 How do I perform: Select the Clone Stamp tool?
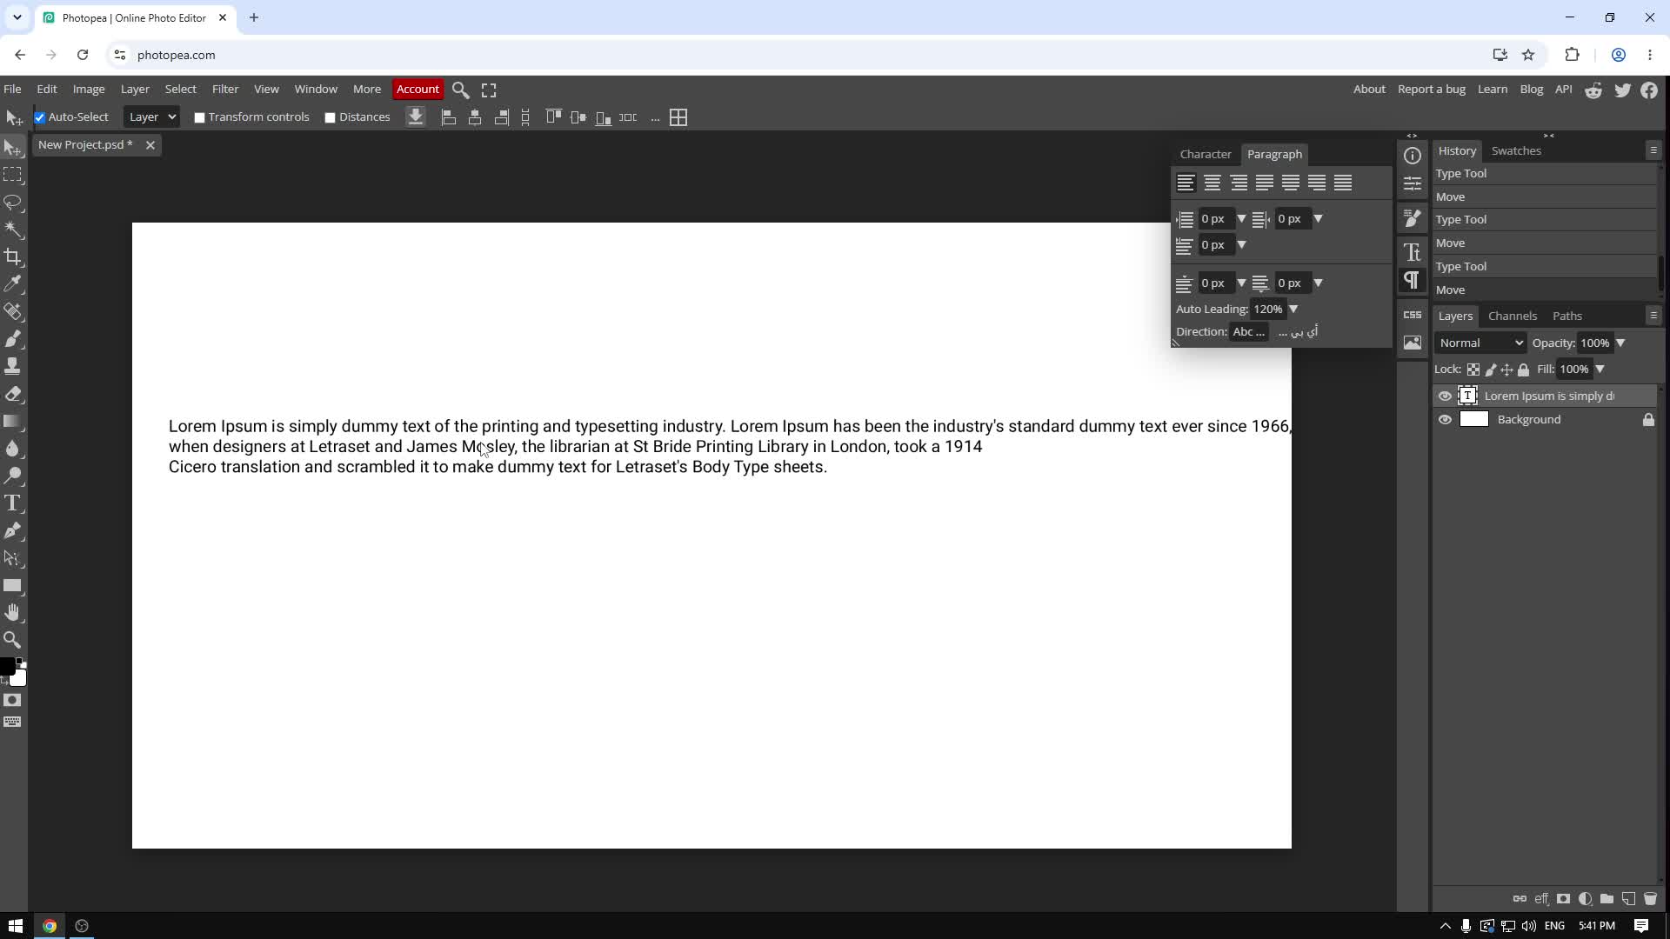click(x=12, y=366)
